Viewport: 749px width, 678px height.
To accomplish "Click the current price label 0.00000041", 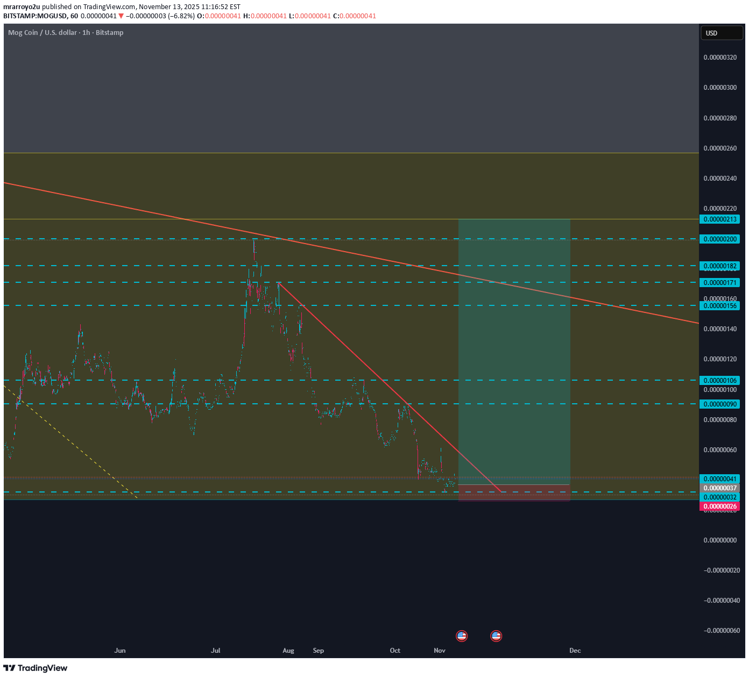I will [x=720, y=479].
